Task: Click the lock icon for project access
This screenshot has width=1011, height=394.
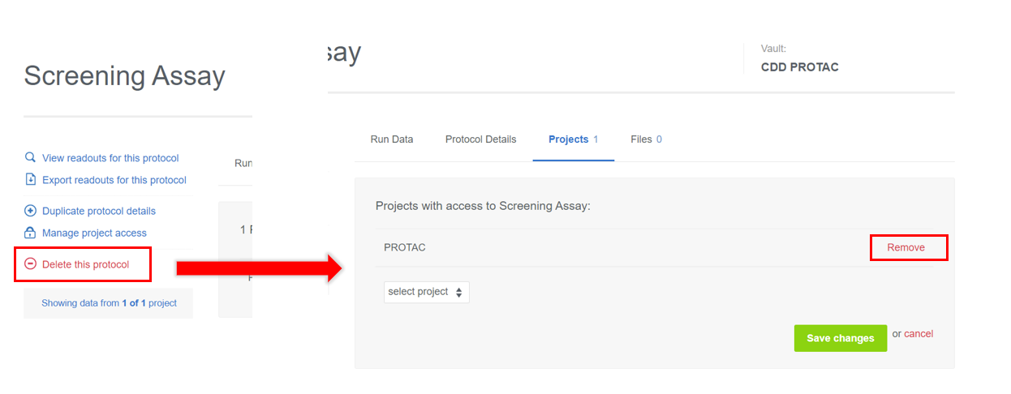Action: pyautogui.click(x=30, y=233)
